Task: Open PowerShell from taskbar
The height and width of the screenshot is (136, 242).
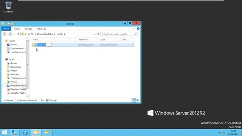Action: pyautogui.click(x=25, y=133)
